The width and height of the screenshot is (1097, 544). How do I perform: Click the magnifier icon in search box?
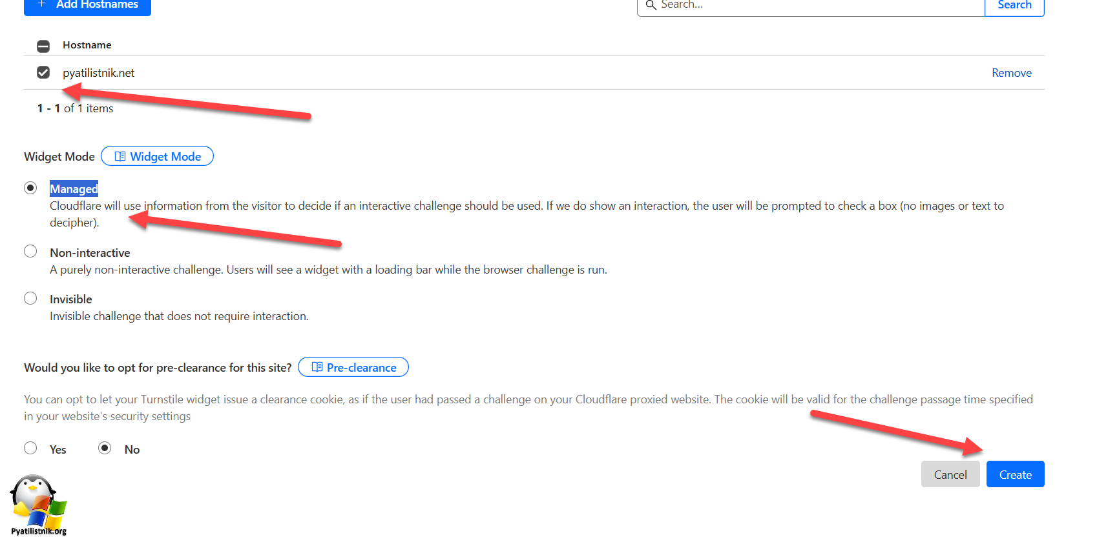coord(651,5)
